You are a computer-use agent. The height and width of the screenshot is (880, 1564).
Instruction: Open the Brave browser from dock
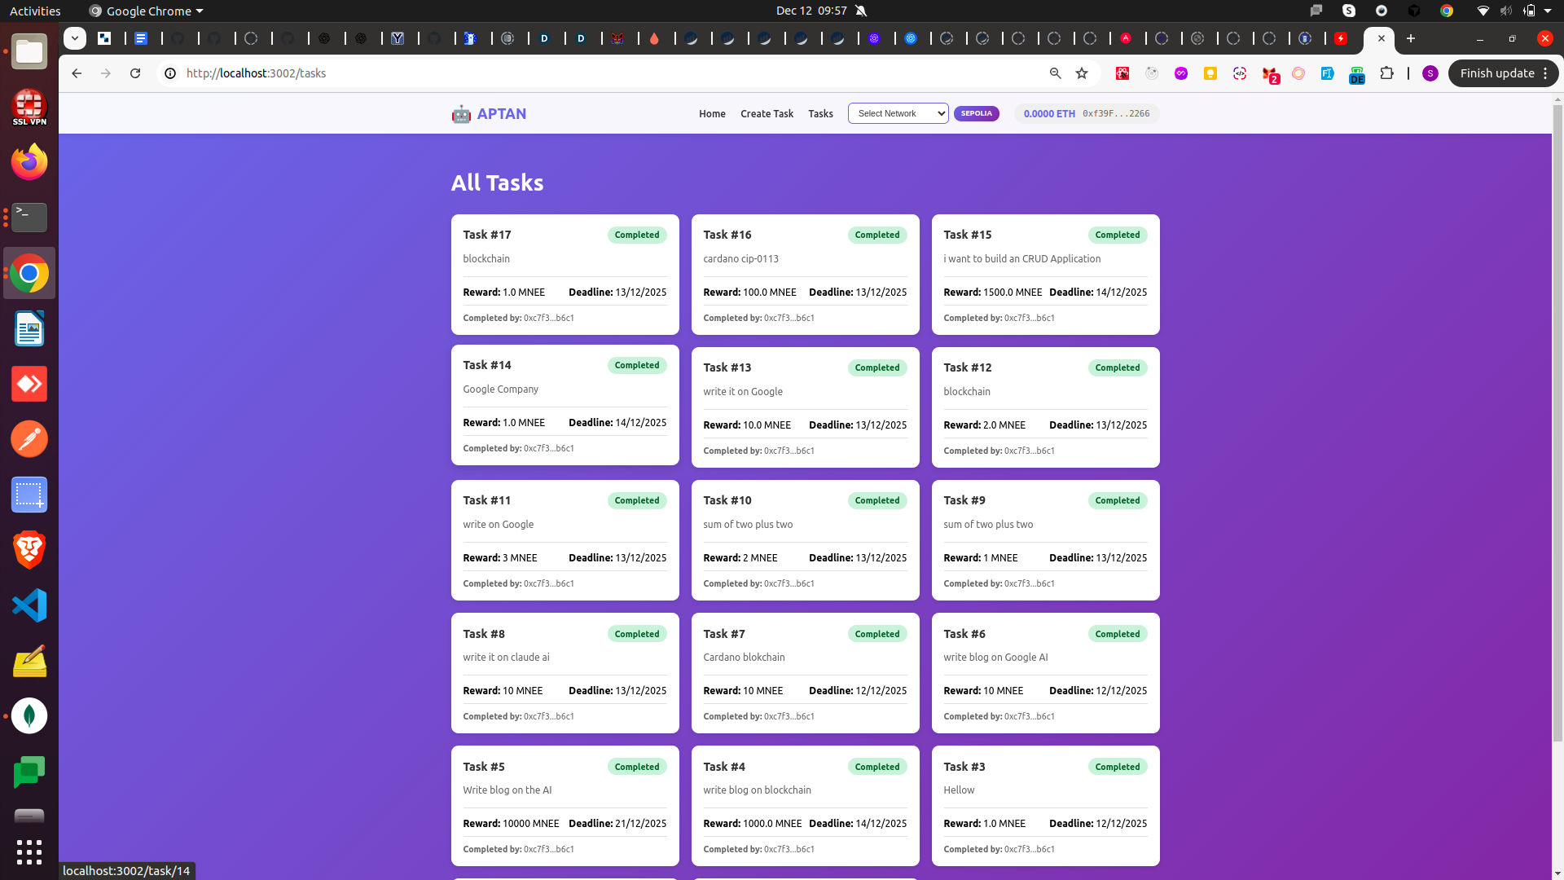pyautogui.click(x=29, y=550)
